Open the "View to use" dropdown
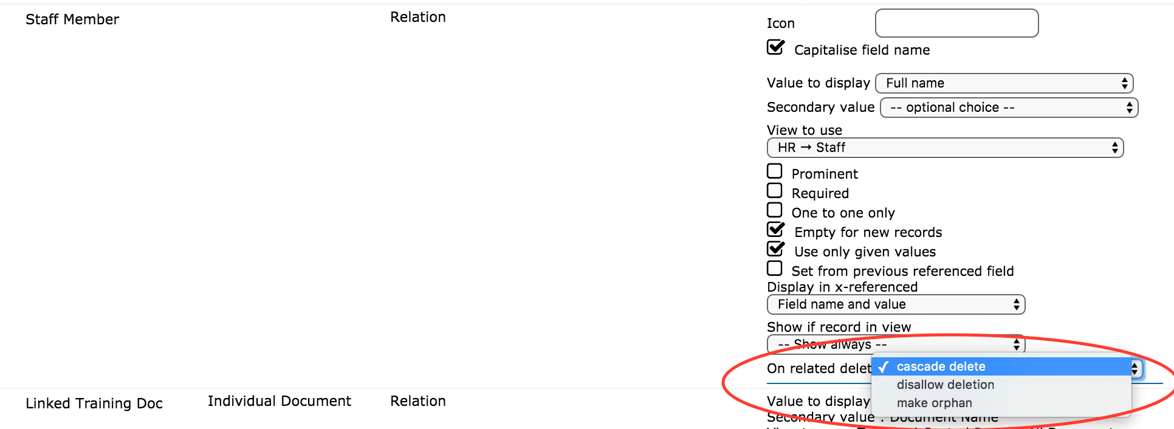The width and height of the screenshot is (1174, 429). 945,148
